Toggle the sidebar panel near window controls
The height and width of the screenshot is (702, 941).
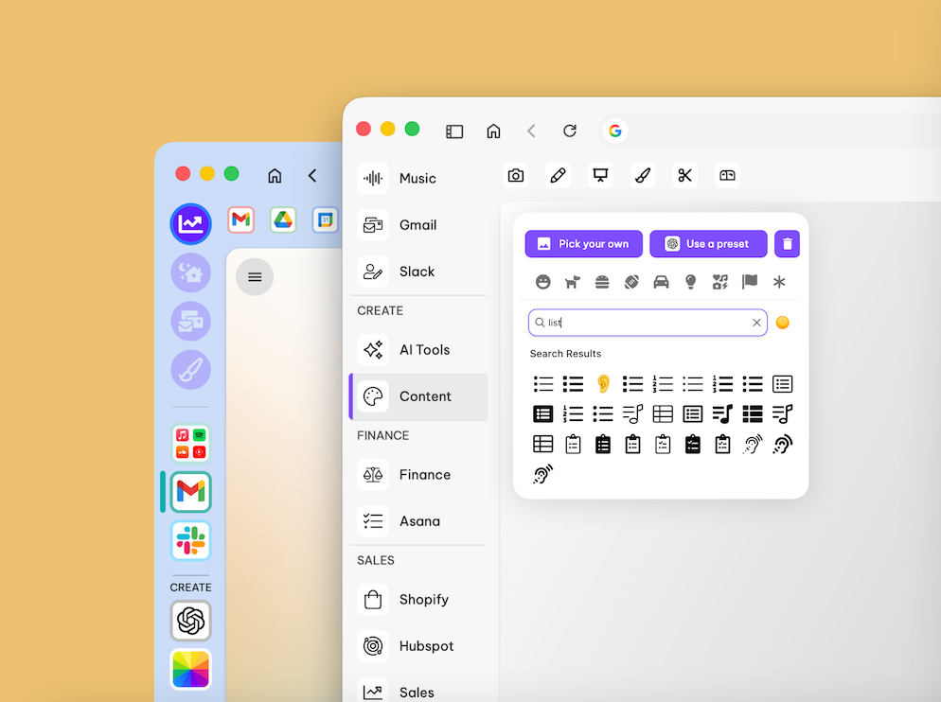[454, 132]
